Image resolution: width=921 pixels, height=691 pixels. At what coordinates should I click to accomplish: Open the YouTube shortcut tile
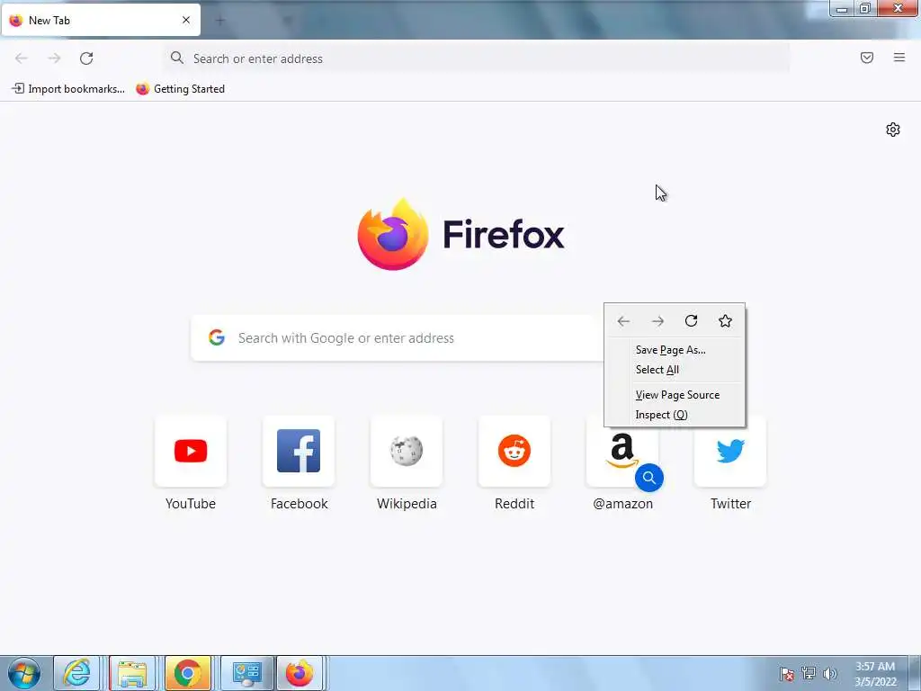click(x=191, y=452)
